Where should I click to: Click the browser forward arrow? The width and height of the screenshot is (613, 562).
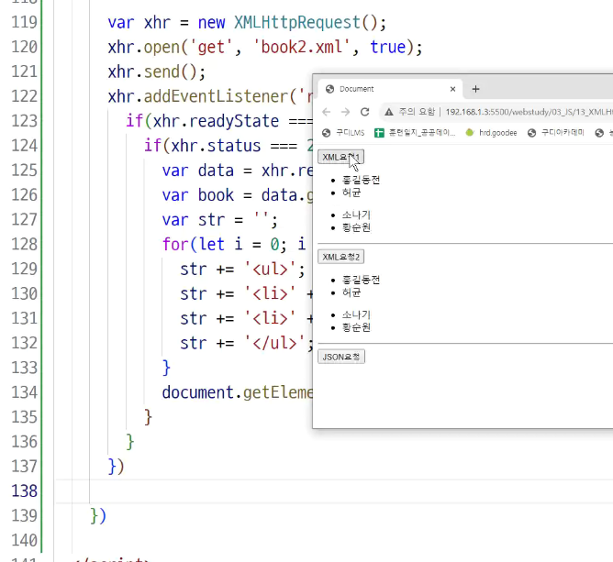(345, 113)
